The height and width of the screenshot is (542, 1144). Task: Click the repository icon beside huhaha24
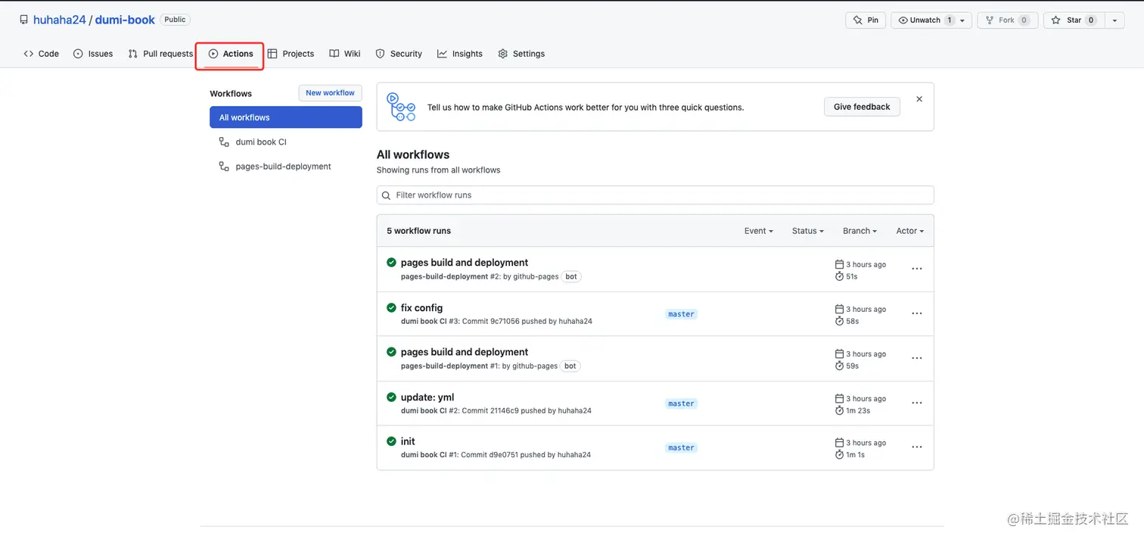tap(24, 20)
